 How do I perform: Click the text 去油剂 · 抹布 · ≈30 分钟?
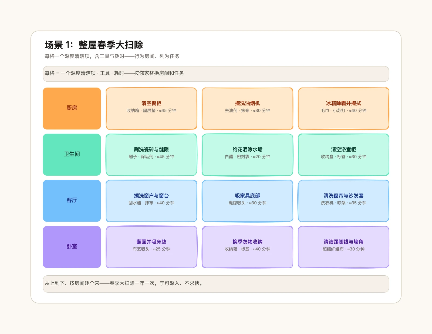tap(247, 111)
